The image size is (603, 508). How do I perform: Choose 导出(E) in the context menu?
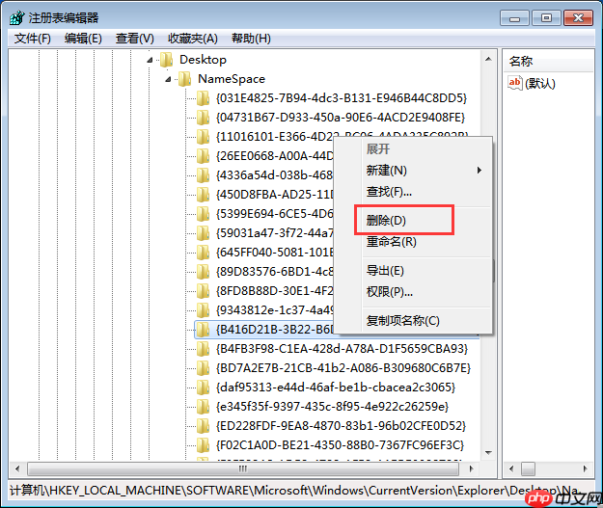[385, 271]
